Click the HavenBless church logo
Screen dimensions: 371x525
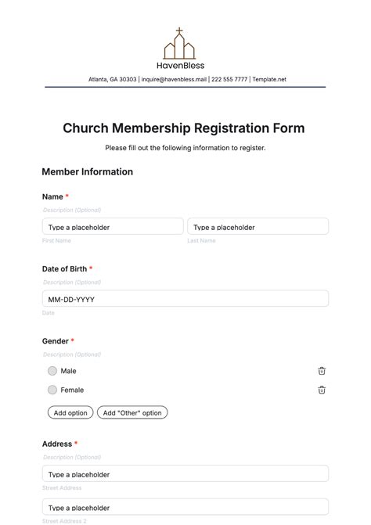[x=180, y=49]
